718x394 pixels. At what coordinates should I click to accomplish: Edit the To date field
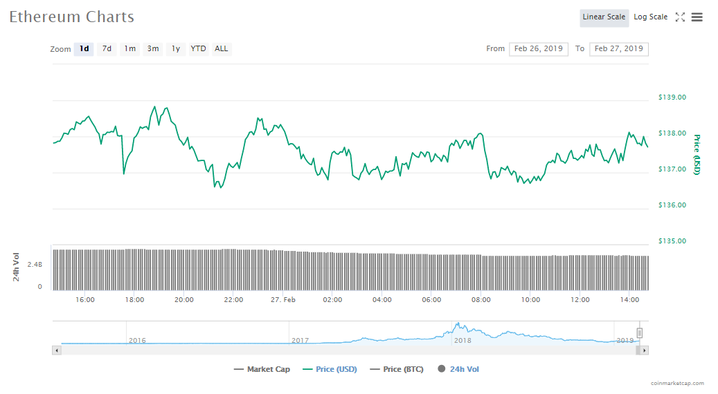pyautogui.click(x=618, y=49)
